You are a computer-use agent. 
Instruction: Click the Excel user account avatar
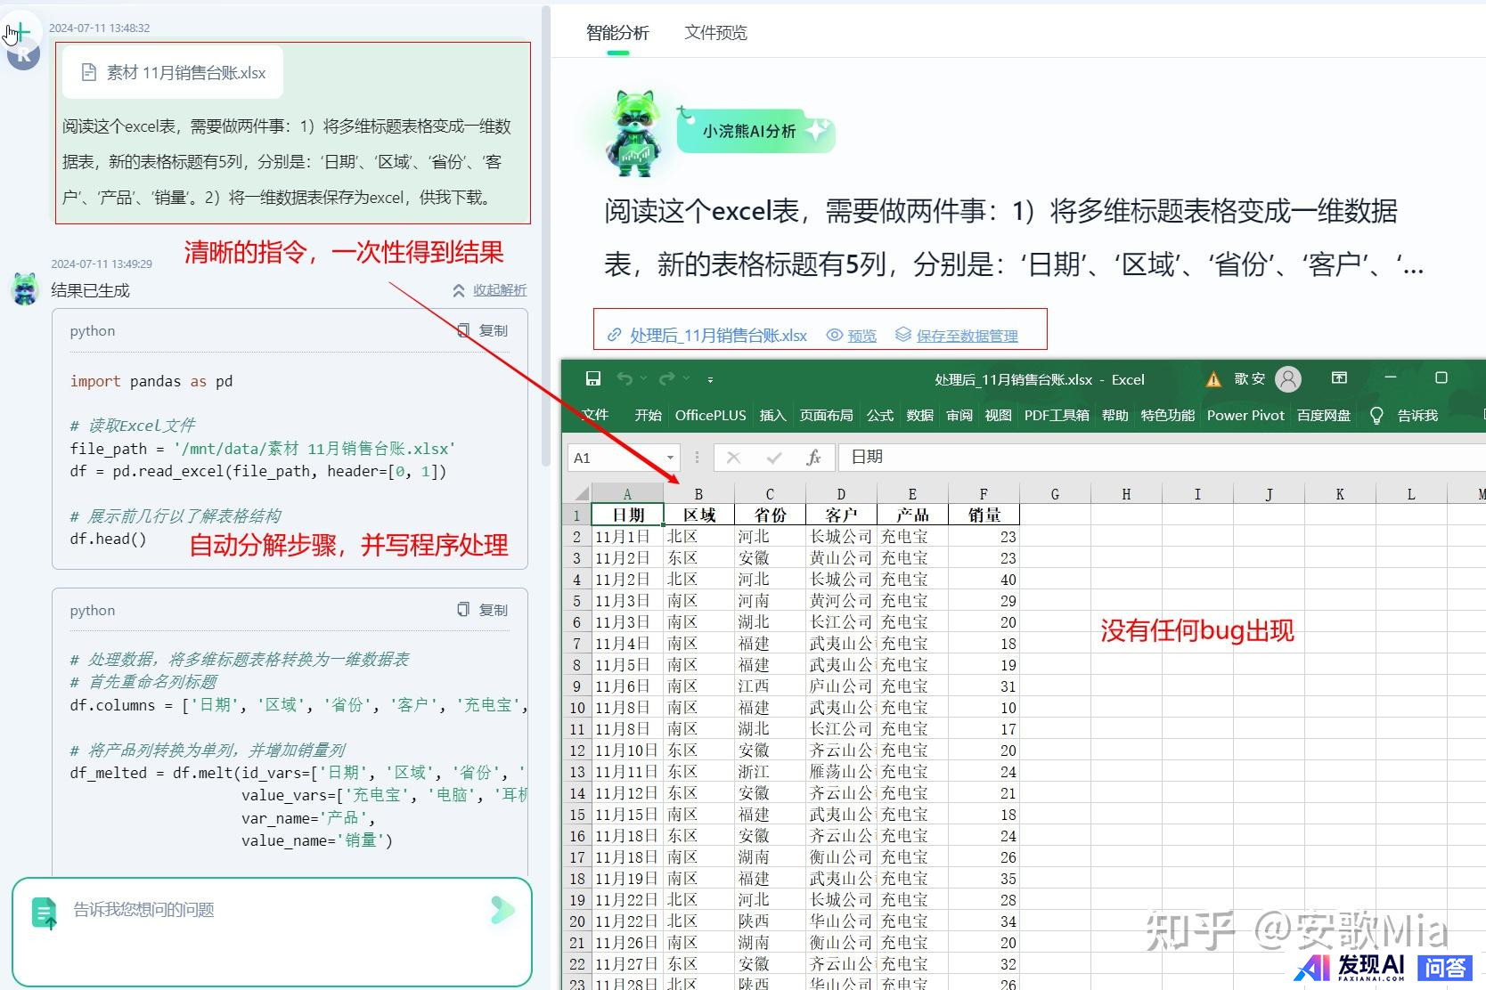[x=1287, y=379]
